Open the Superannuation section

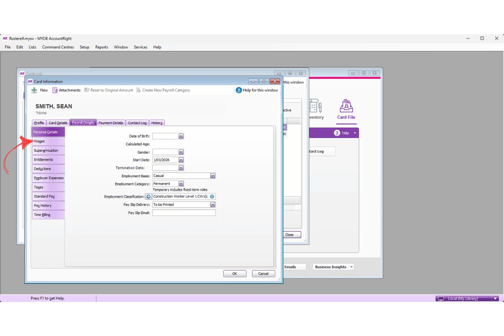[48, 150]
